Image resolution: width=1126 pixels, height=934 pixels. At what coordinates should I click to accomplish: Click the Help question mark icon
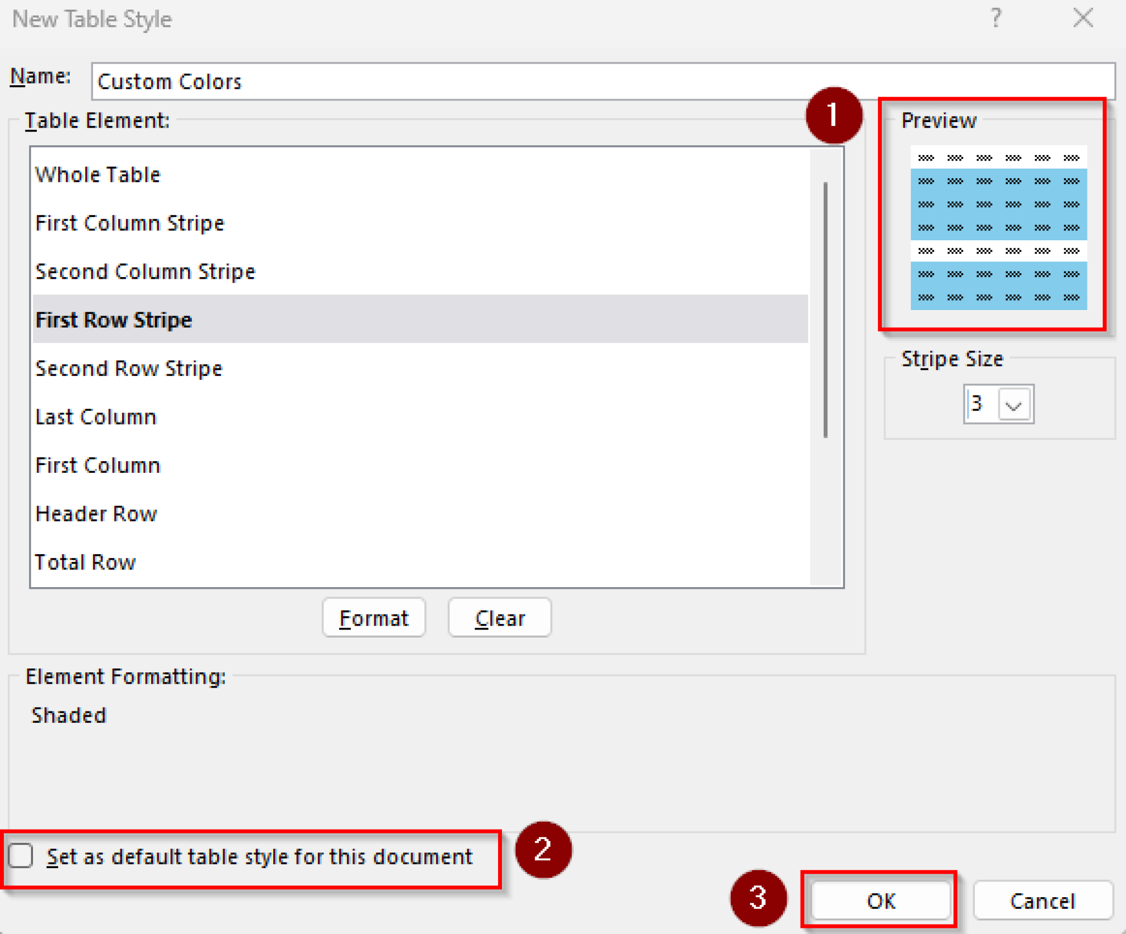click(x=995, y=19)
